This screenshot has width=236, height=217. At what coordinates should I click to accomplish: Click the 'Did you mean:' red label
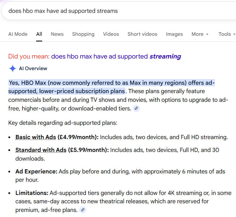click(29, 56)
